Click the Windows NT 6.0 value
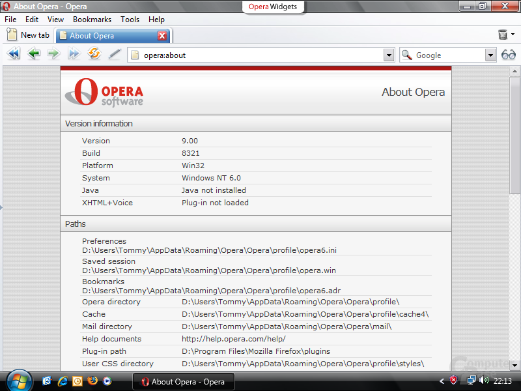The width and height of the screenshot is (521, 391). pos(211,178)
